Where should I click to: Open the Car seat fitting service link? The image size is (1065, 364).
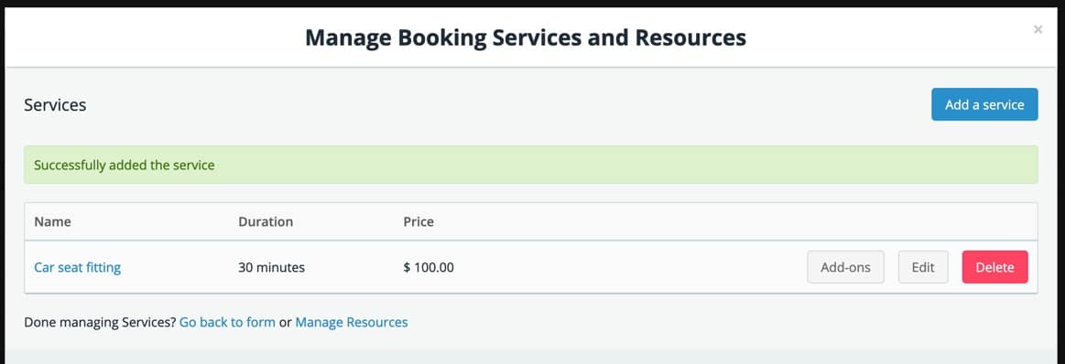[78, 267]
